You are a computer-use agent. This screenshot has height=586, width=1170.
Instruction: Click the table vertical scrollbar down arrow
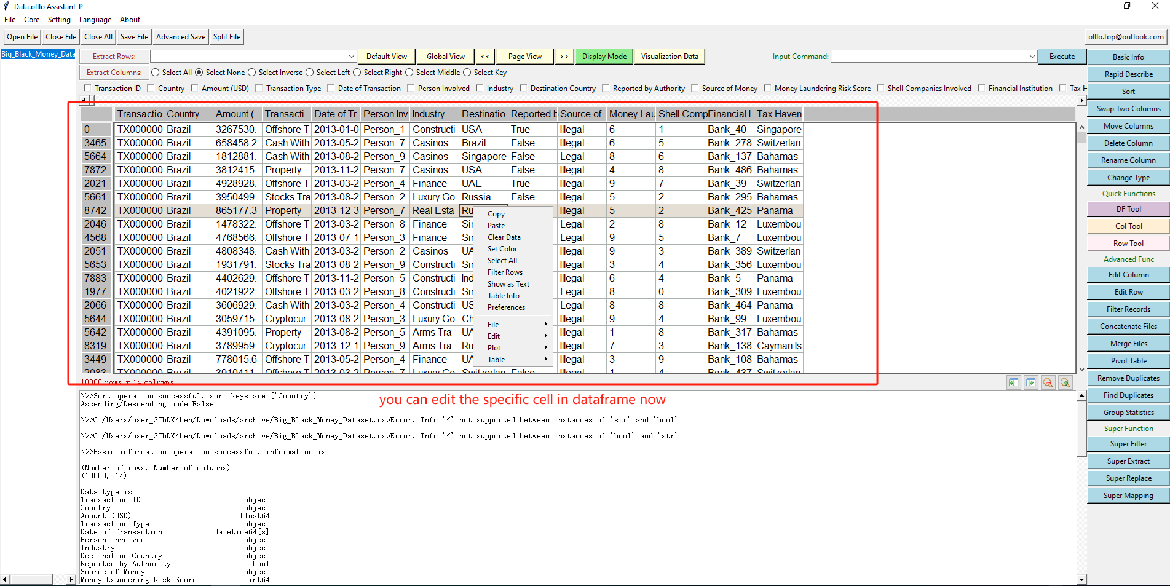(x=1081, y=370)
